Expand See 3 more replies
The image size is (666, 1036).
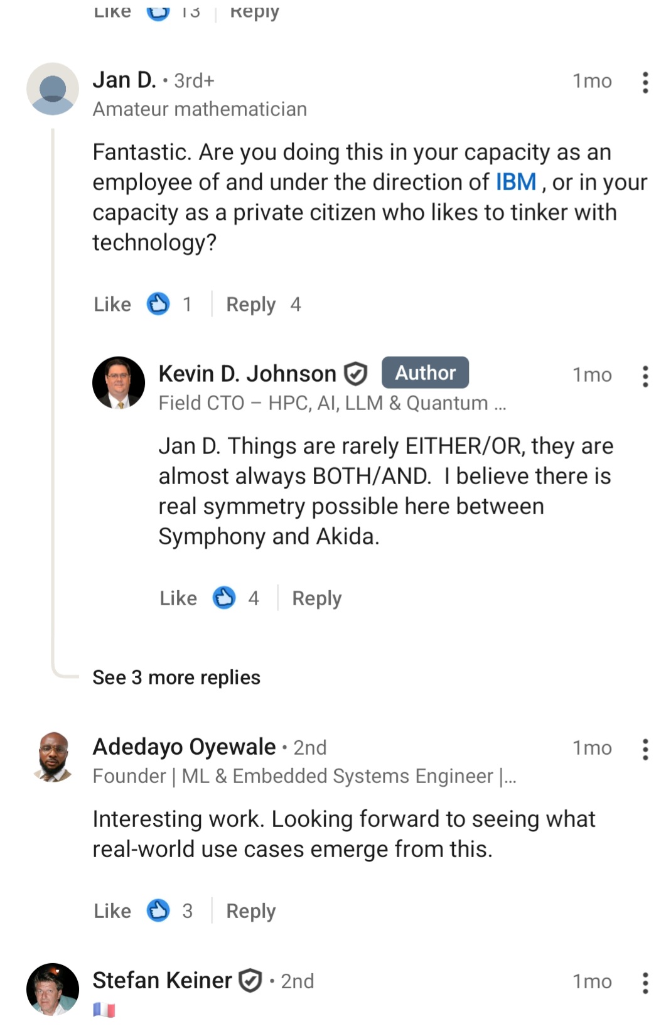click(176, 677)
